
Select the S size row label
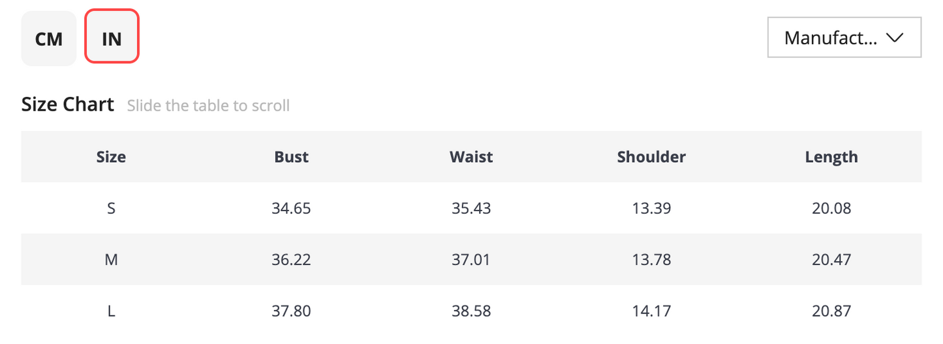(x=111, y=208)
